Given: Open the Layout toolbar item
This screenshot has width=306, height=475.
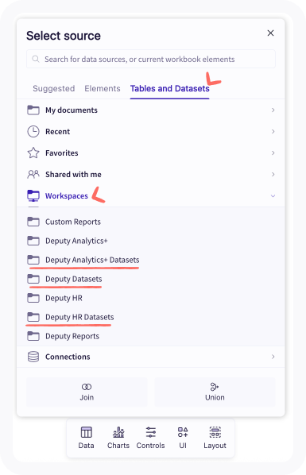Looking at the screenshot, I should point(215,438).
